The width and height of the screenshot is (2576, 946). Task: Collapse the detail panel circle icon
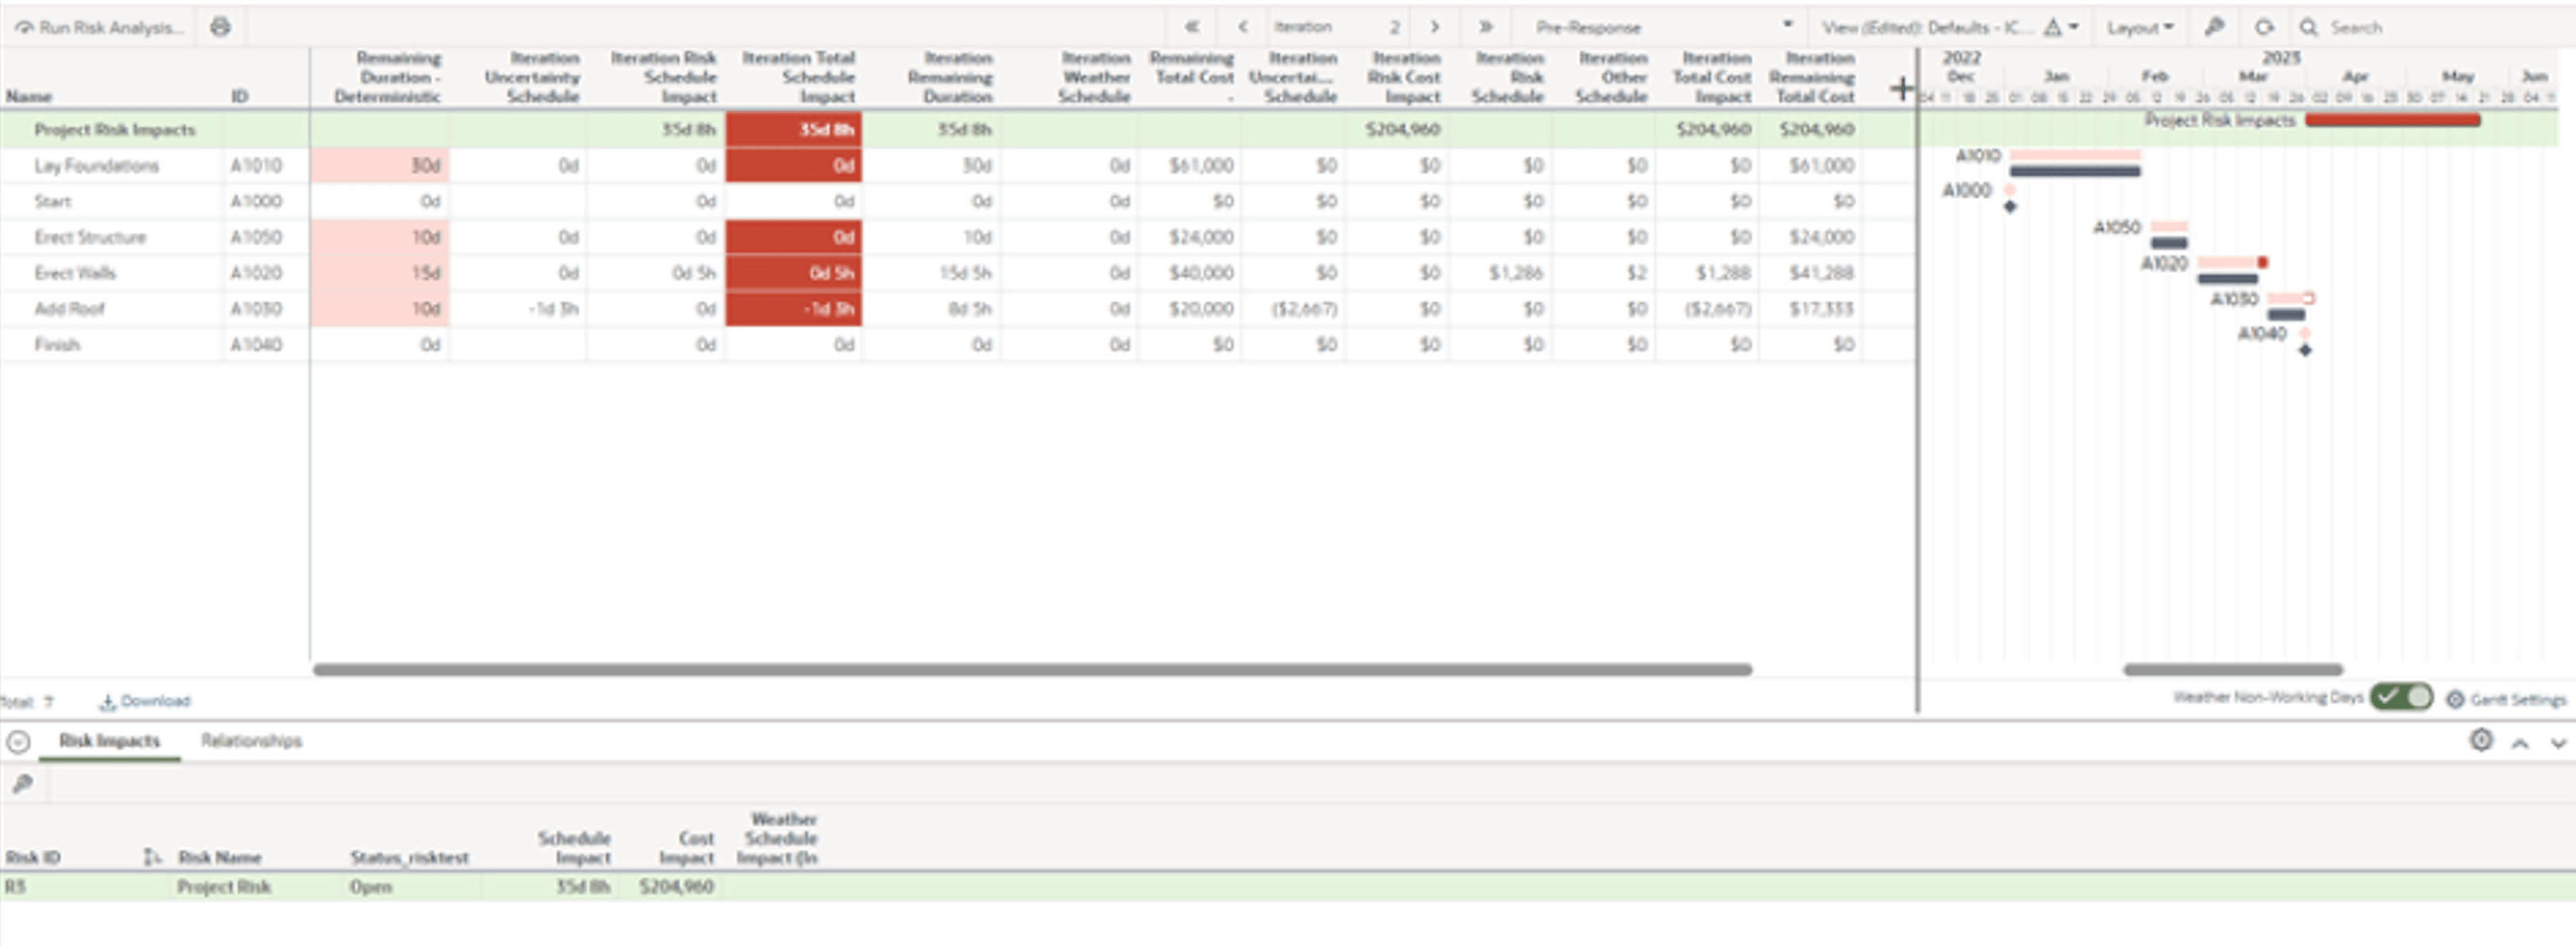click(x=18, y=742)
